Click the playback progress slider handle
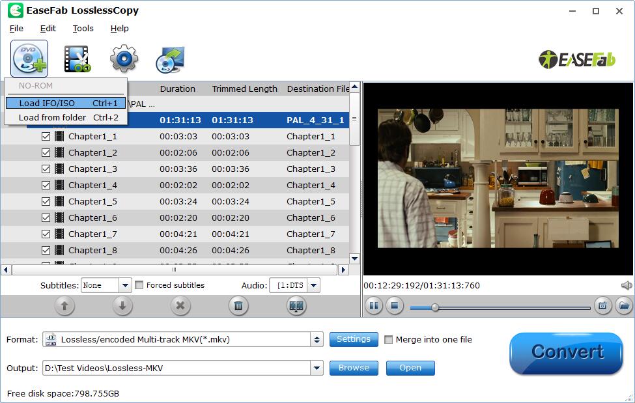635x403 pixels. coord(435,307)
